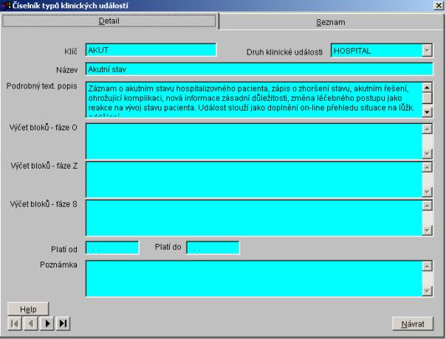
Task: Close the Číselník typů klinických událostí window
Action: tap(439, 6)
